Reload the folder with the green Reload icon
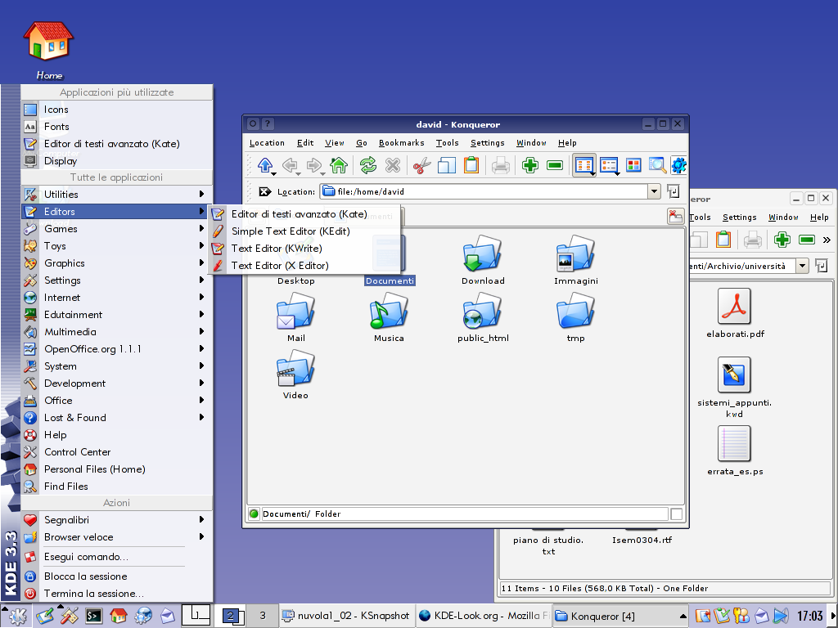 [x=368, y=165]
